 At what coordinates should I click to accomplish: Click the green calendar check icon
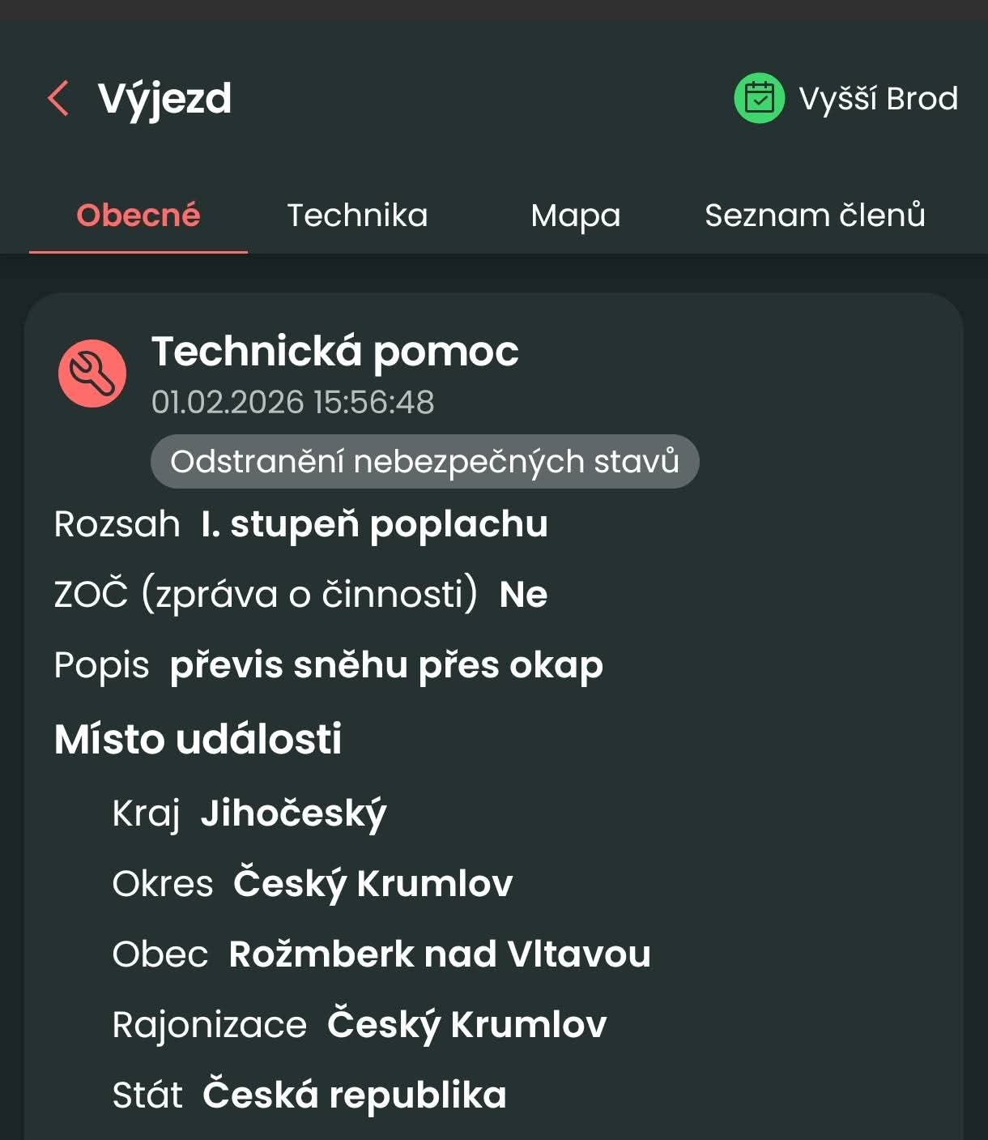pyautogui.click(x=759, y=99)
